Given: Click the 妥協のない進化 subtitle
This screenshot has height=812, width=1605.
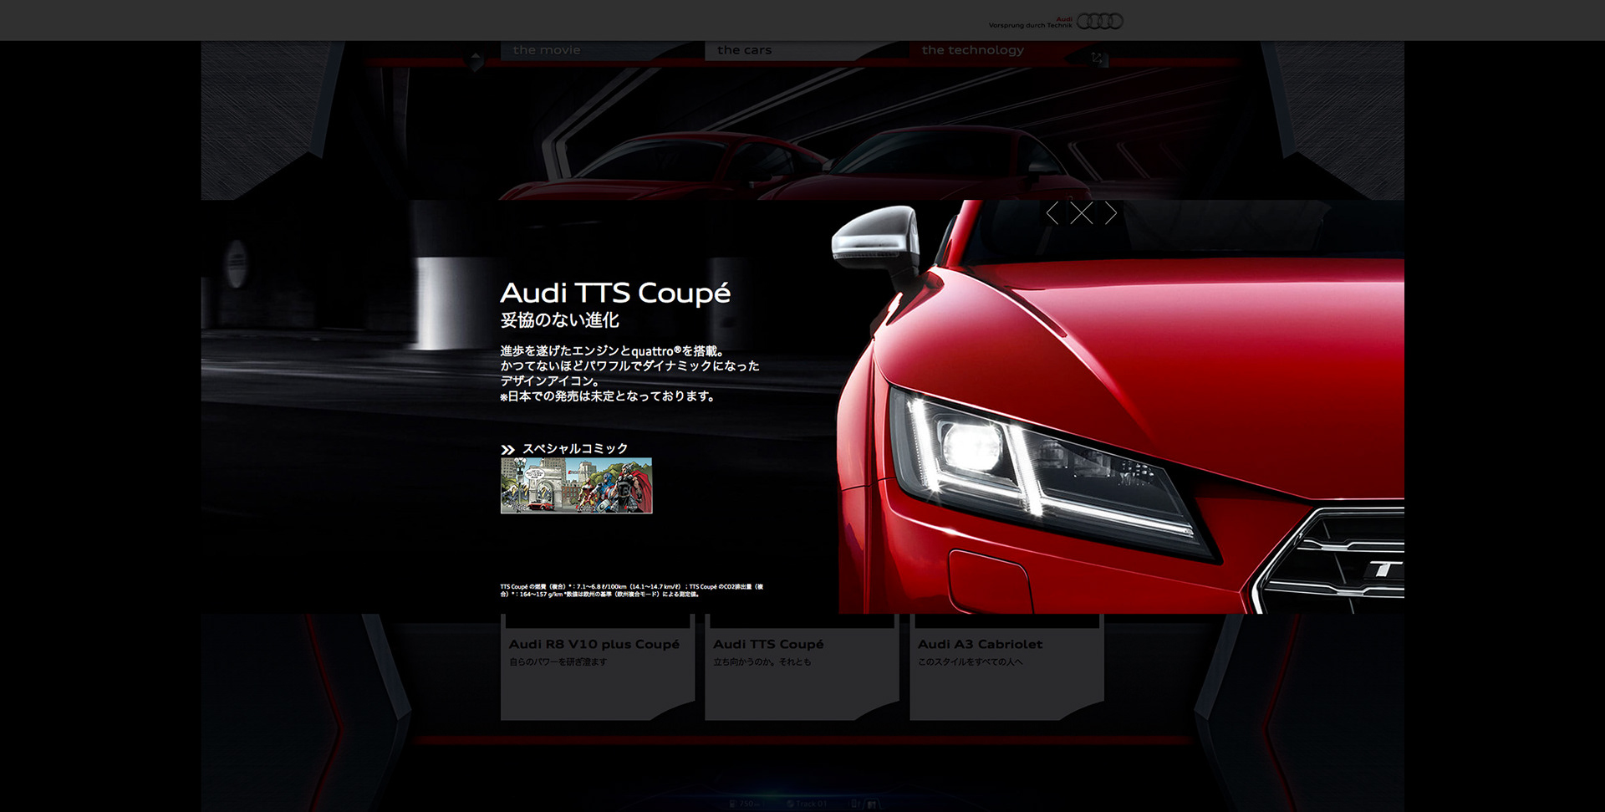Looking at the screenshot, I should [x=559, y=320].
